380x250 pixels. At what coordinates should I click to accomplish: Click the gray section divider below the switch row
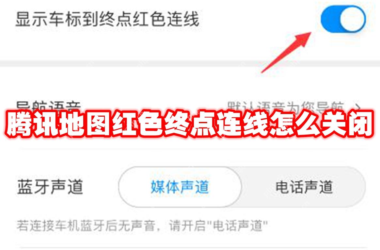[x=190, y=63]
